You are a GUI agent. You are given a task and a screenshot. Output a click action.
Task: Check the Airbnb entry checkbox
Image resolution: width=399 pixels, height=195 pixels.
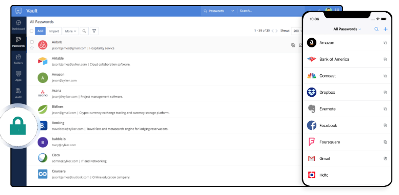point(32,42)
